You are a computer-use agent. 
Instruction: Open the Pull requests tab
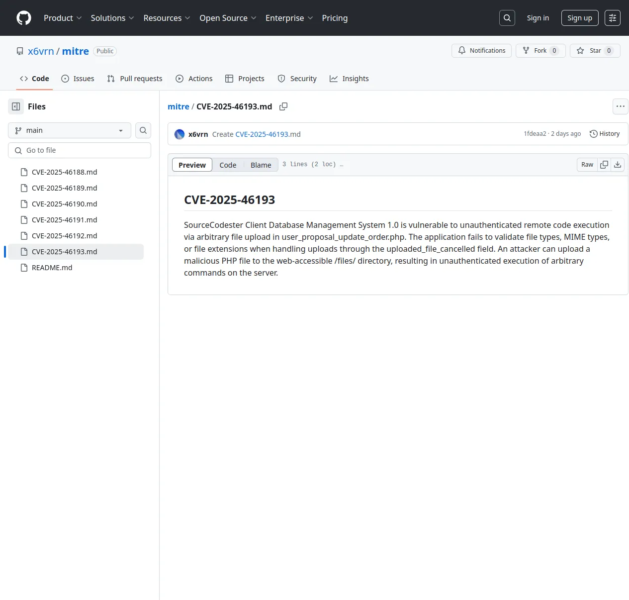pos(135,79)
